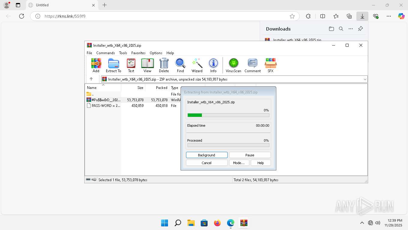Open a new browser tab

click(x=104, y=5)
